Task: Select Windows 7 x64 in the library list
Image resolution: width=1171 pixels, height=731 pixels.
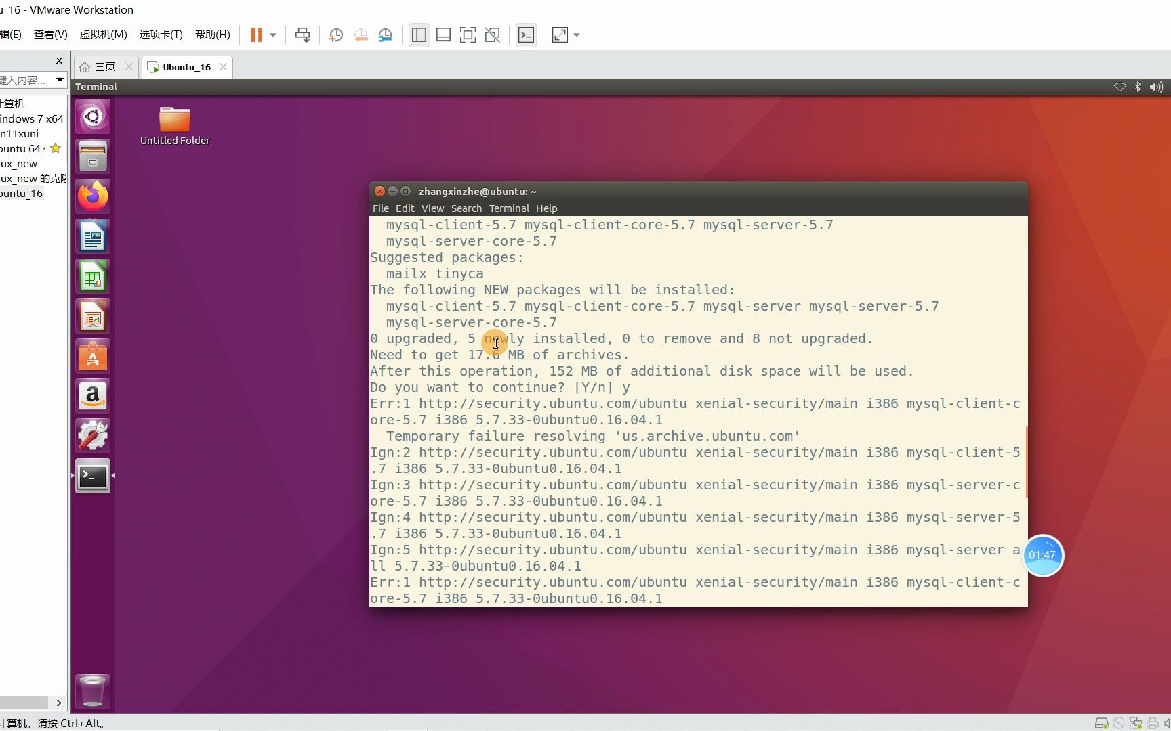Action: pos(30,118)
